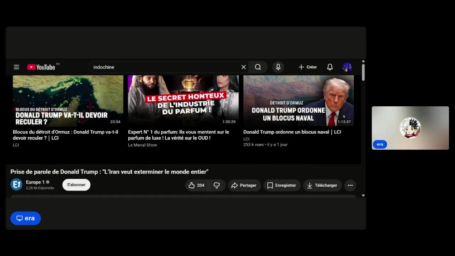Open the Europe 1 channel name
Image resolution: width=455 pixels, height=256 pixels.
tap(35, 182)
